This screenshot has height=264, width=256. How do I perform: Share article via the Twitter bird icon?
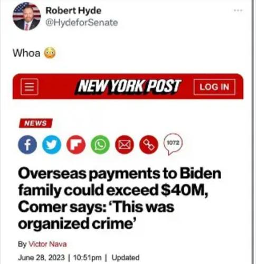click(52, 145)
